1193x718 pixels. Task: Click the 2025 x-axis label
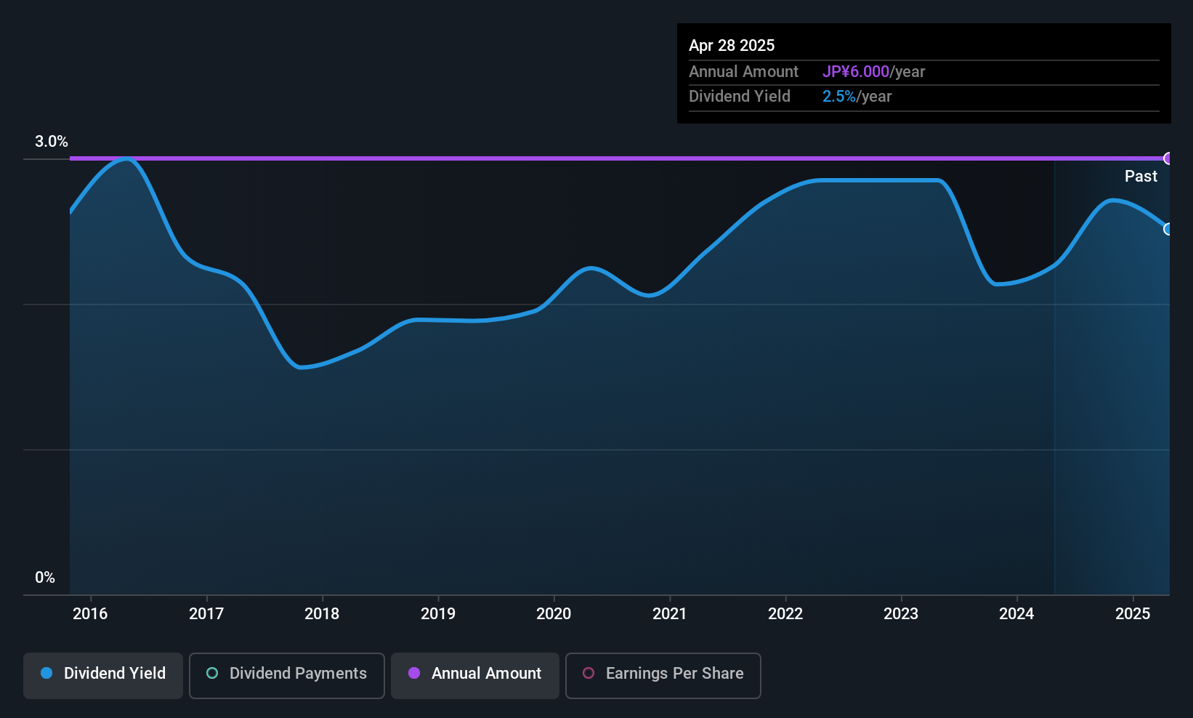tap(1133, 614)
